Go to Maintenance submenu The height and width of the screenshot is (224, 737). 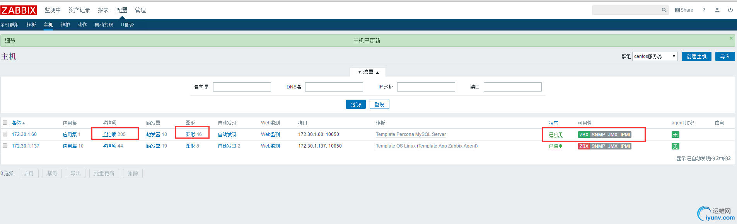[65, 25]
